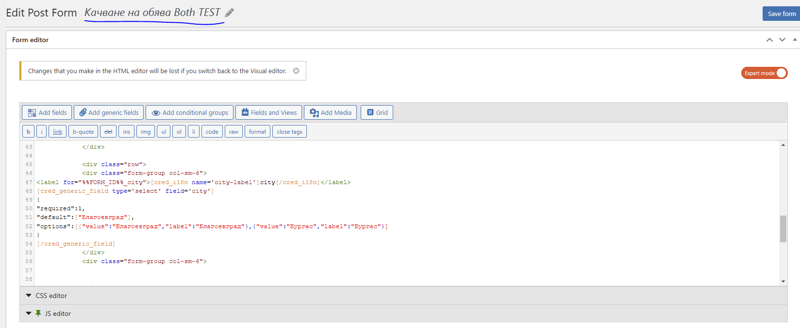800x328 pixels.
Task: Click the Save form button
Action: 782,14
